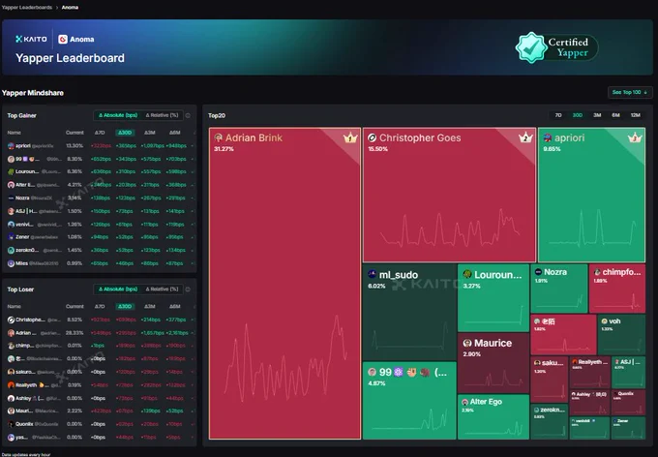Viewport: 658px width, 457px height.
Task: Click the Certified Yapper badge
Action: pos(556,47)
